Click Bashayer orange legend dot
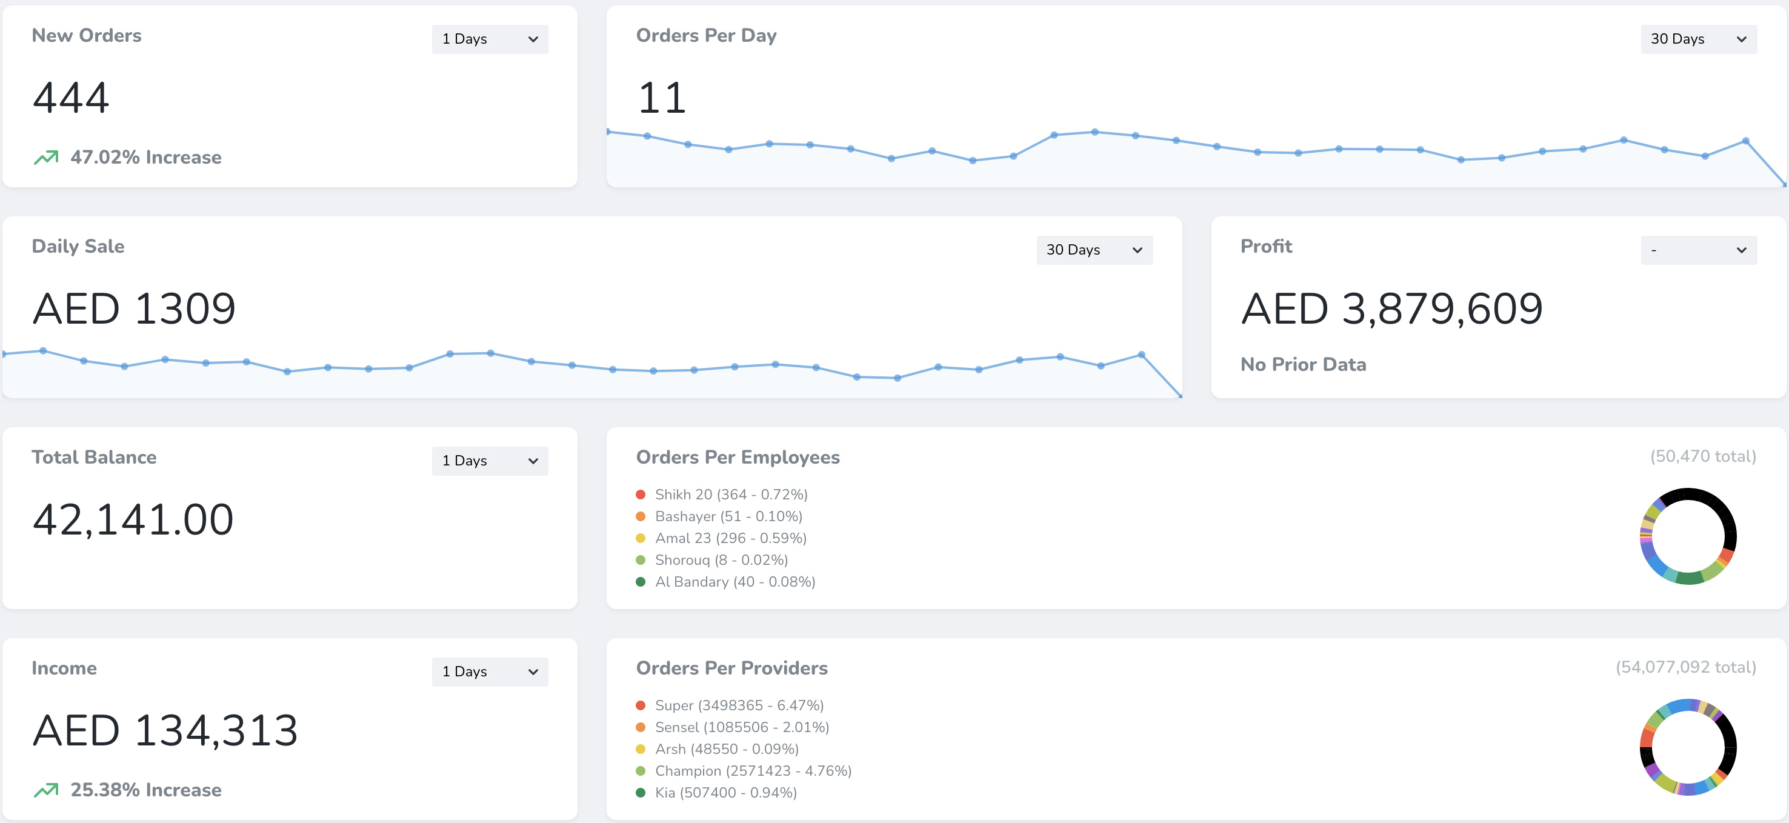1789x823 pixels. click(x=641, y=516)
